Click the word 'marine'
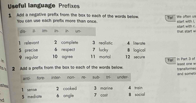This screenshot has width=196, height=103. click(x=107, y=88)
